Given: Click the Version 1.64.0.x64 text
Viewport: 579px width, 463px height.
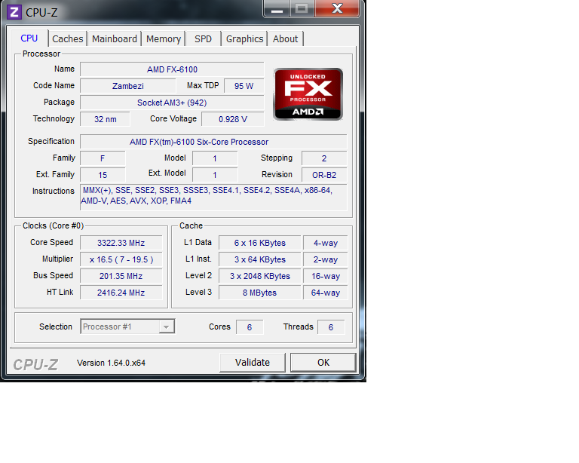Looking at the screenshot, I should coord(111,363).
